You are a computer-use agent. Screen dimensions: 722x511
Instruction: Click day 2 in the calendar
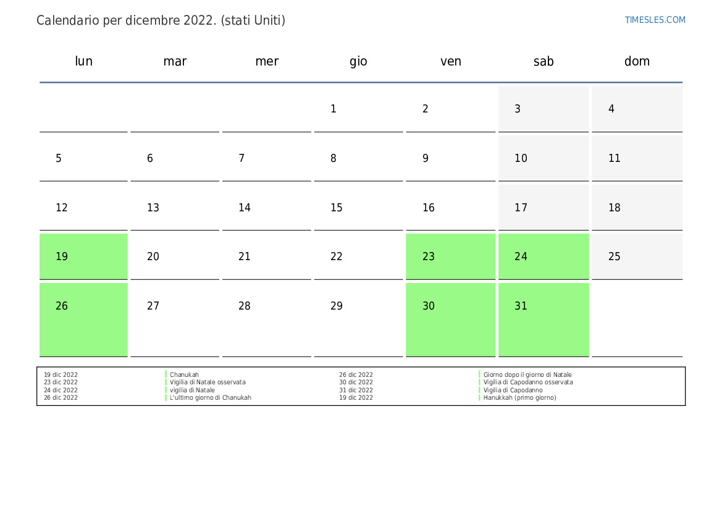pyautogui.click(x=450, y=109)
